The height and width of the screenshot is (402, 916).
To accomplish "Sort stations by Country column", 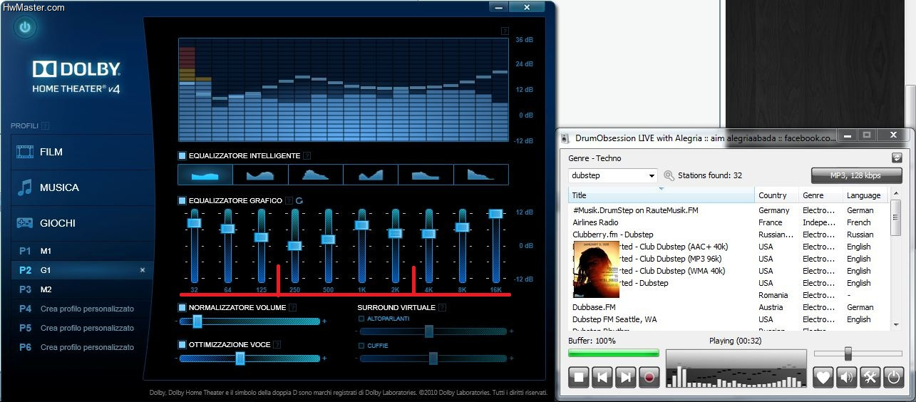I will (x=776, y=195).
